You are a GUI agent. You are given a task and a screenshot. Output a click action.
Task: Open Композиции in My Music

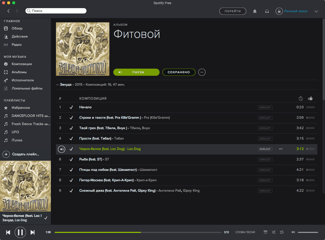coord(22,64)
